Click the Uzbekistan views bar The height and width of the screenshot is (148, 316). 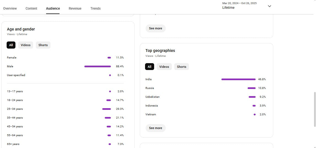[252, 97]
